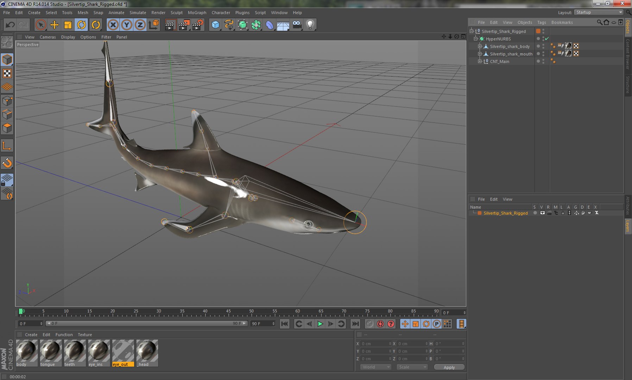Open the Character menu
Viewport: 632px width, 380px height.
tap(221, 13)
